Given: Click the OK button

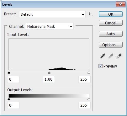Looking at the screenshot, I should (111, 14).
